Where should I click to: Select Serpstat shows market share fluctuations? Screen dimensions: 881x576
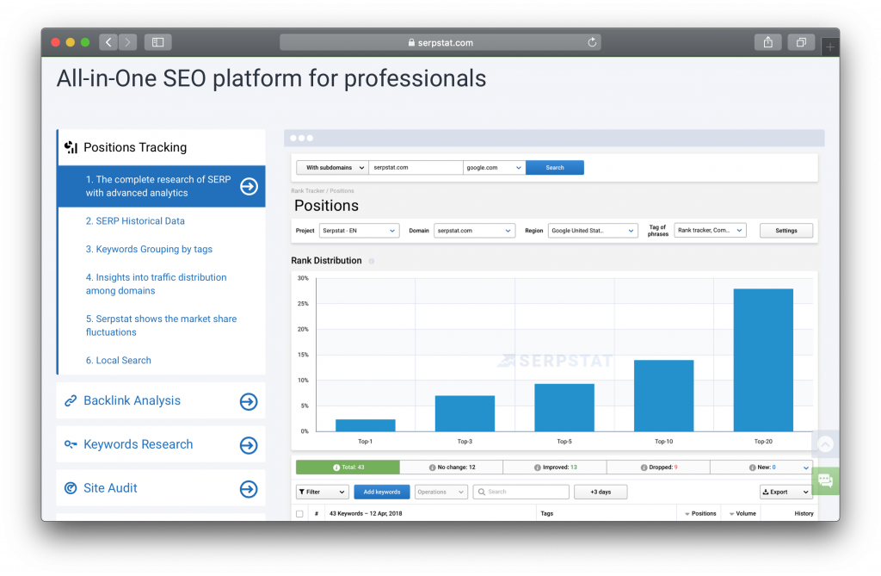161,325
